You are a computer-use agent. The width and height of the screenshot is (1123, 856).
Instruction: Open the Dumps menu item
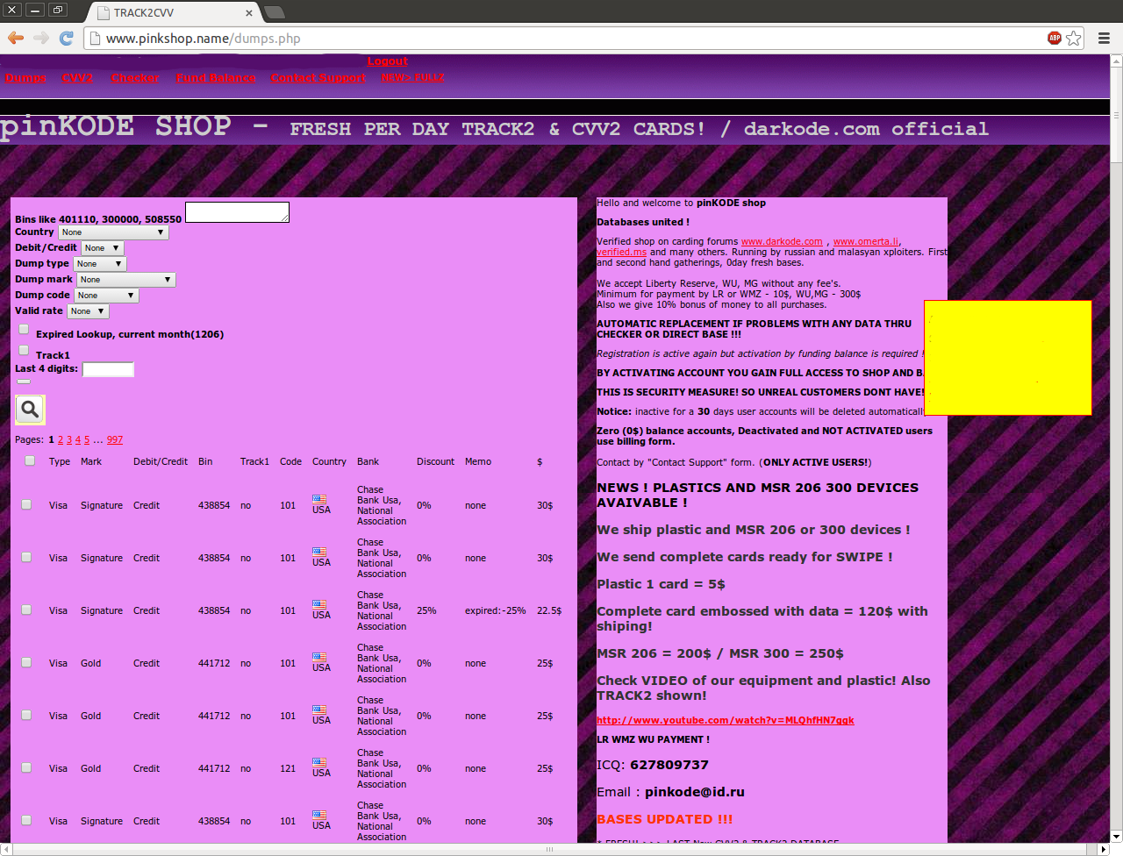click(x=25, y=78)
